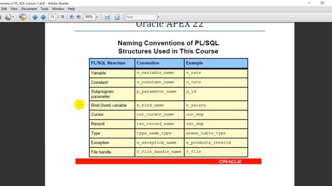Go to the previous page arrow

pyautogui.click(x=35, y=17)
